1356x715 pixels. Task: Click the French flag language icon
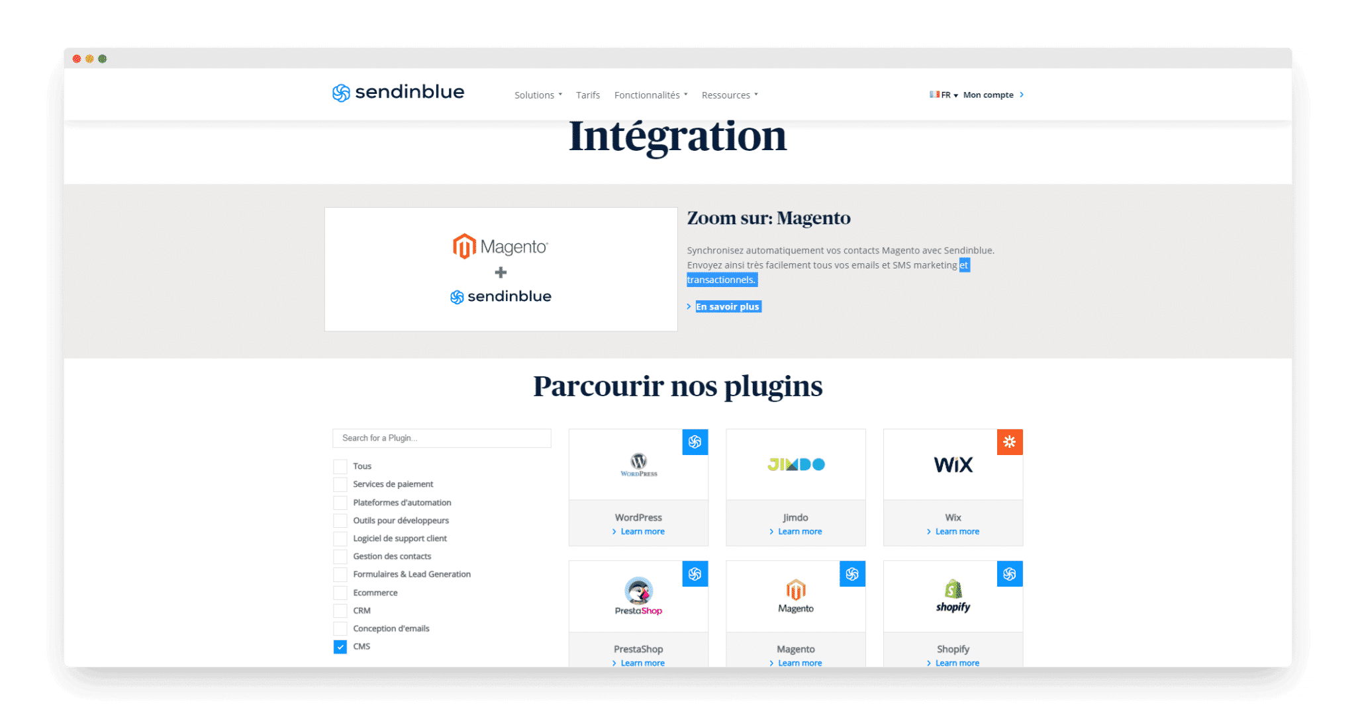(934, 95)
